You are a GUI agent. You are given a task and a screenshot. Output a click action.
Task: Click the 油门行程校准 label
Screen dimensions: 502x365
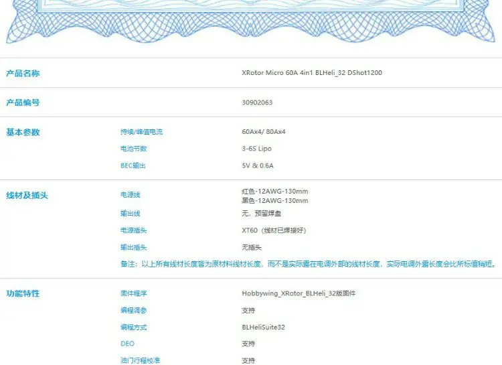tap(140, 360)
